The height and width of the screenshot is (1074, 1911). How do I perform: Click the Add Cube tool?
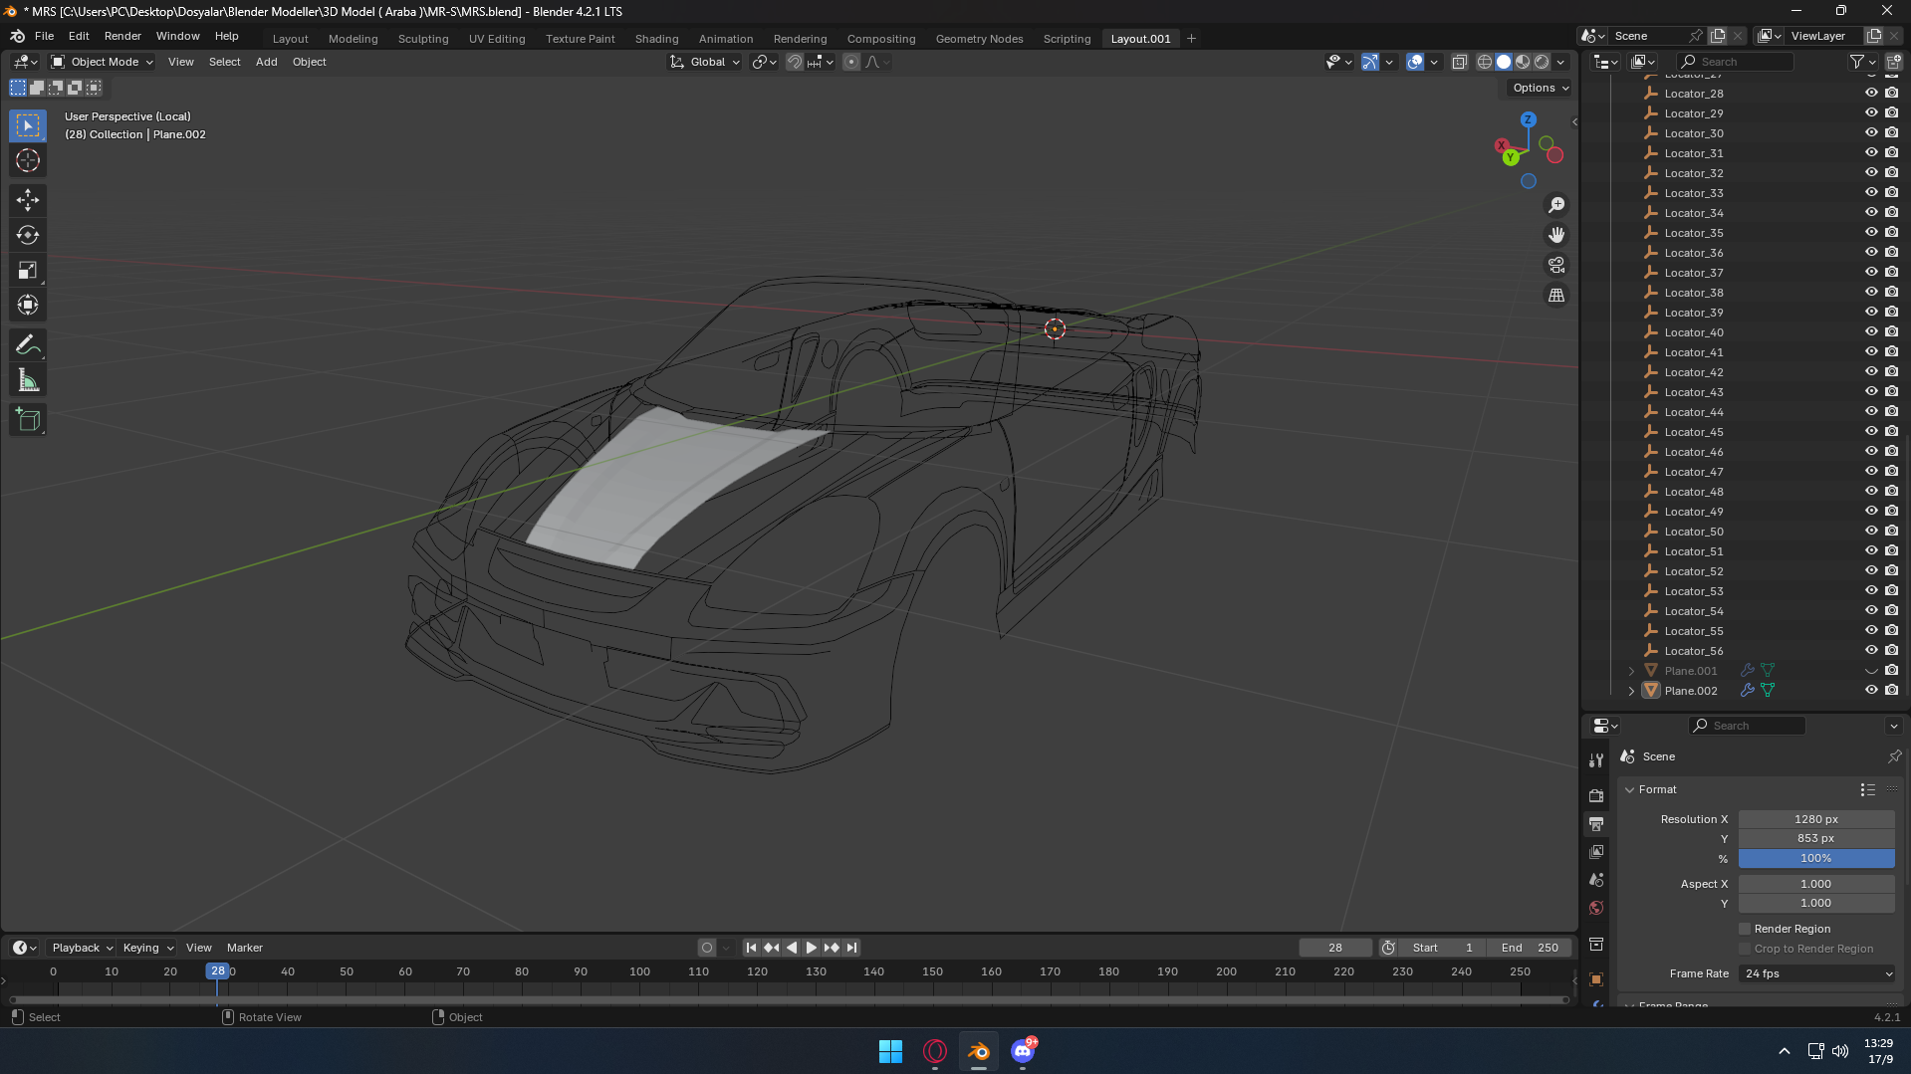pos(28,420)
